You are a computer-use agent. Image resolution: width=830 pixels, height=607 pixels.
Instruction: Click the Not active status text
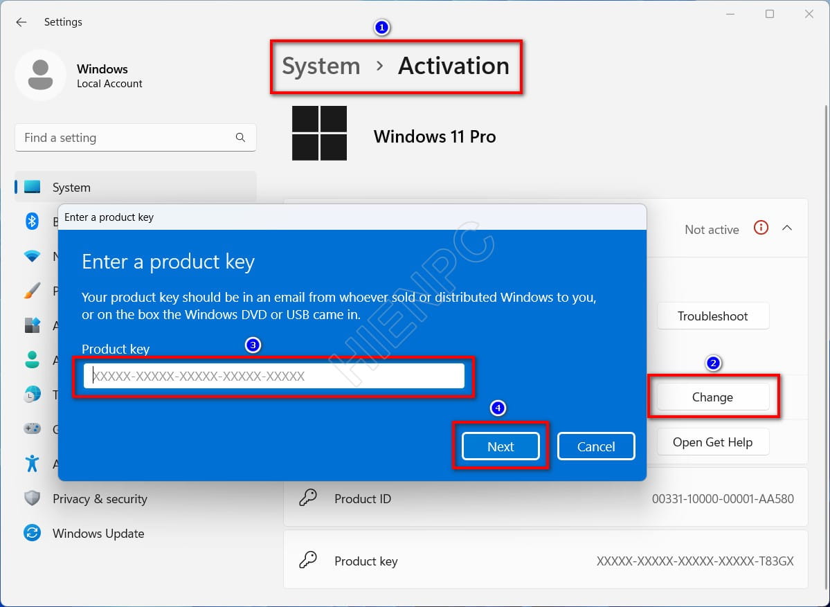[712, 230]
